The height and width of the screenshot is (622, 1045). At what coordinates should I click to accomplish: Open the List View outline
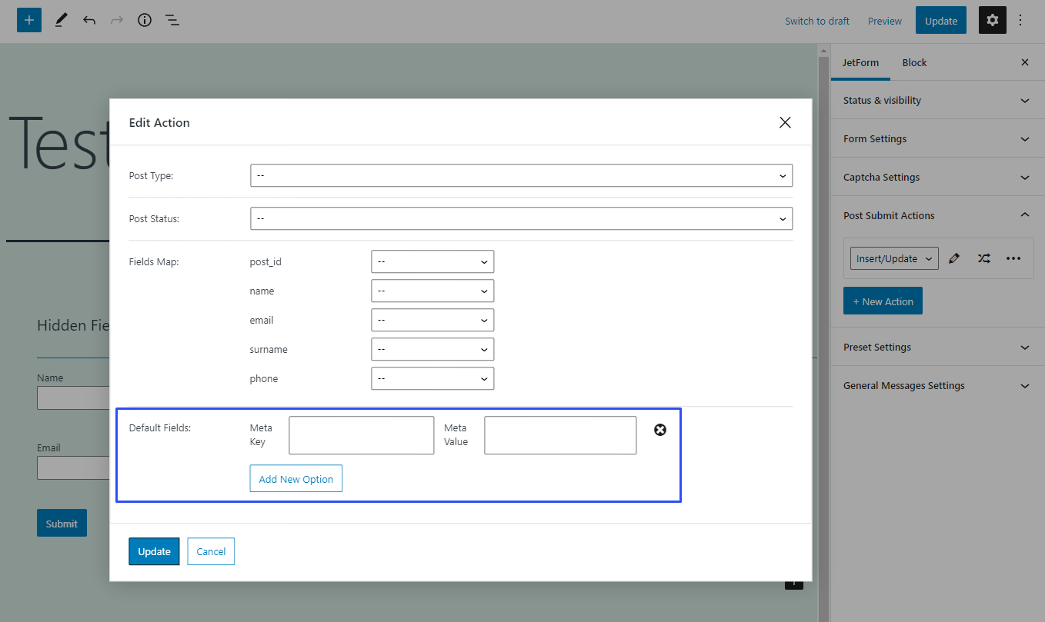point(172,20)
